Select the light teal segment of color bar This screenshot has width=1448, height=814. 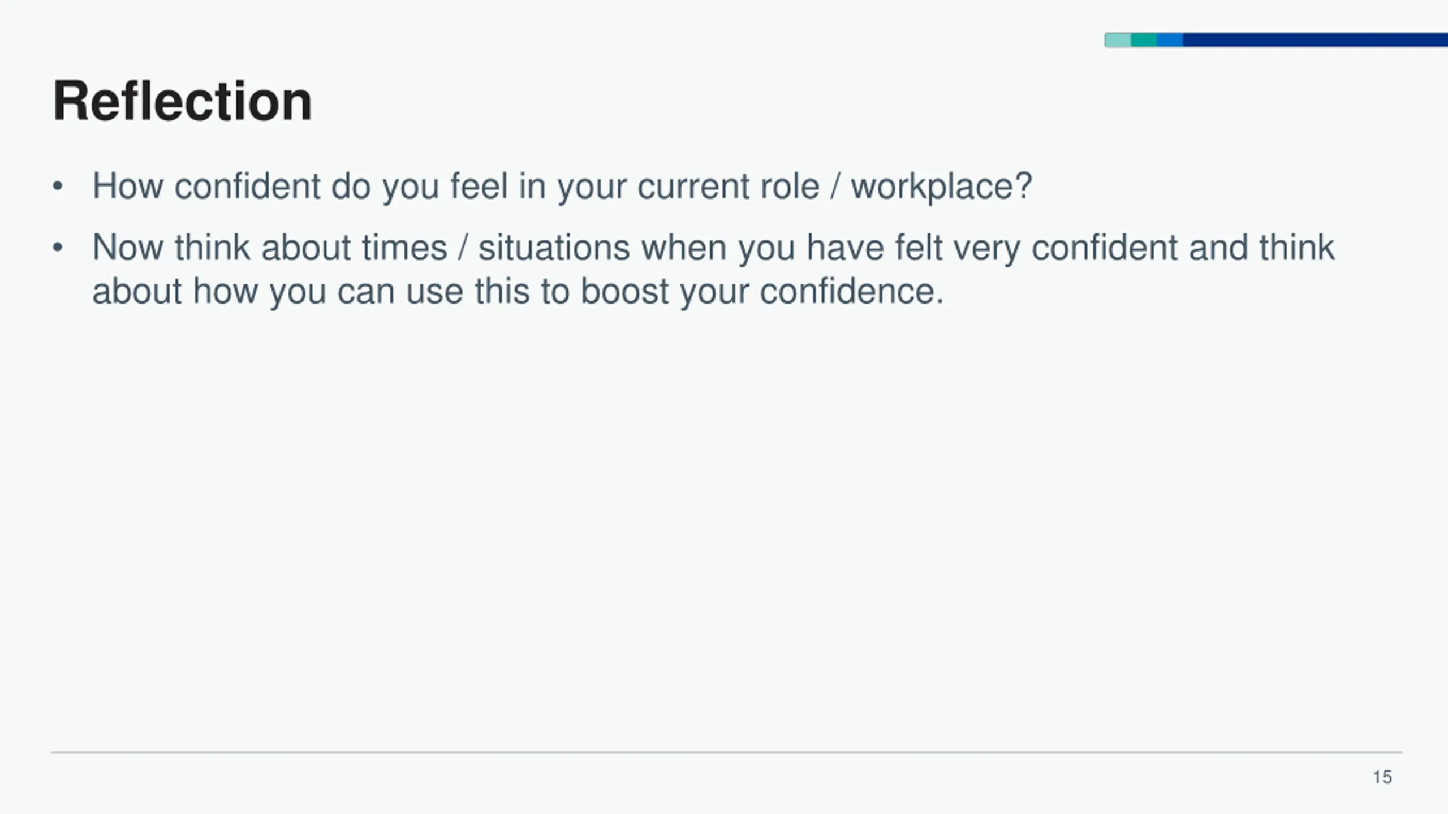[1118, 40]
